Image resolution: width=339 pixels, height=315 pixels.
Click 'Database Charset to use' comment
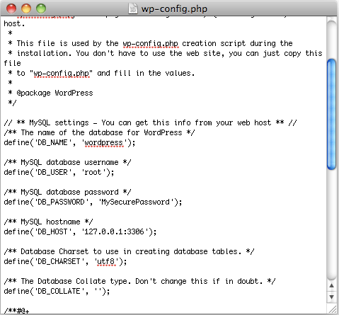(129, 251)
